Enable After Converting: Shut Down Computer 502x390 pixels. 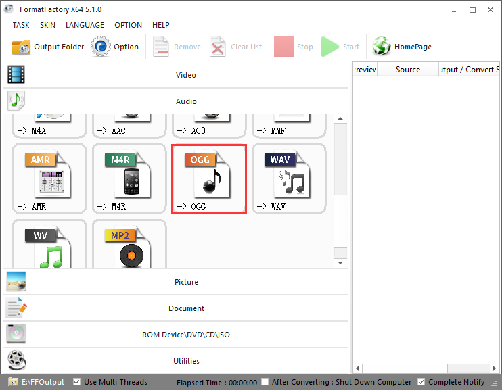pyautogui.click(x=265, y=382)
